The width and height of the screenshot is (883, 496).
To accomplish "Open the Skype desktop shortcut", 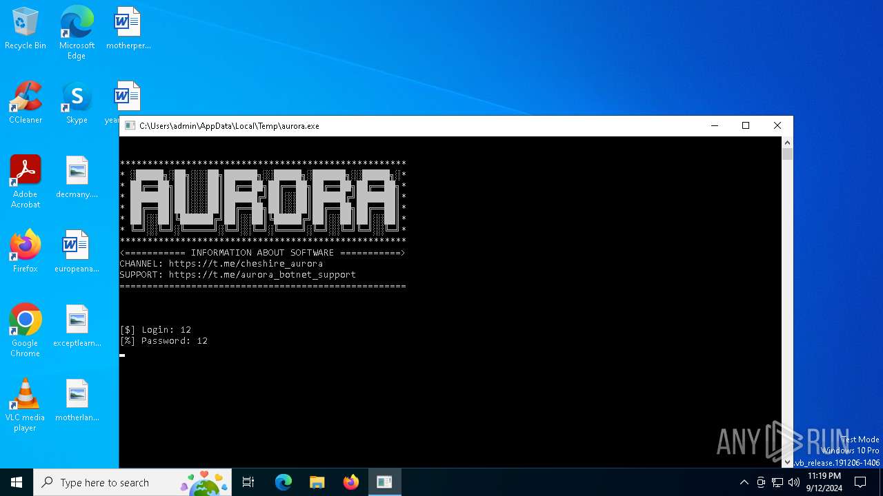I will [77, 103].
